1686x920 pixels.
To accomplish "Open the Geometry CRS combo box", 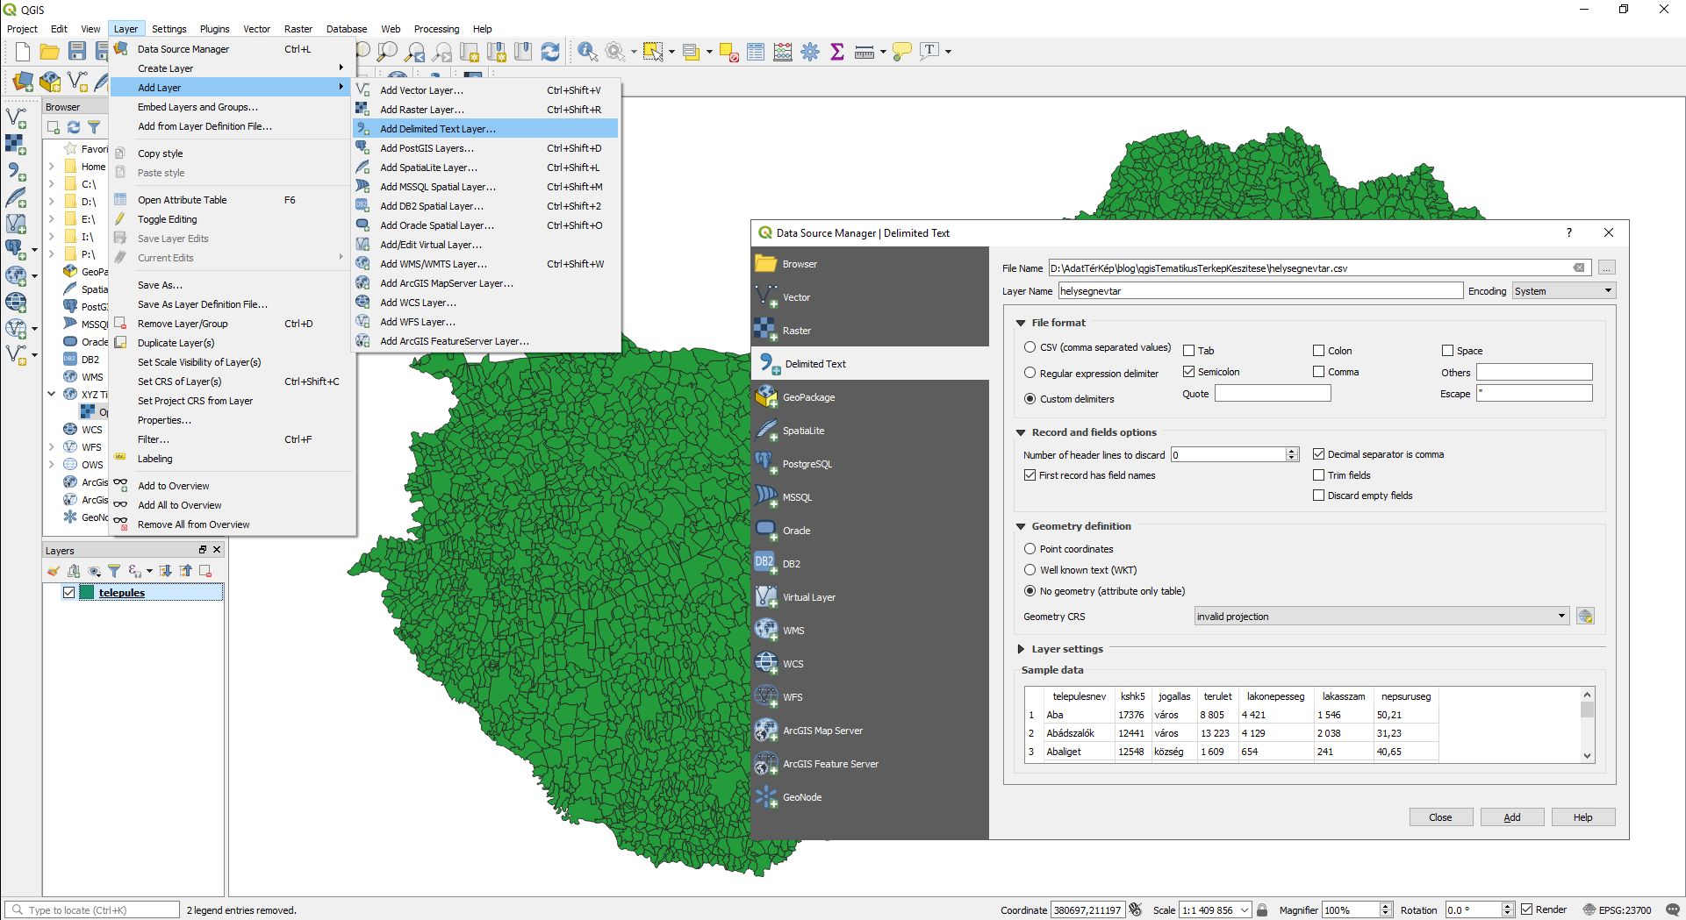I will (1381, 617).
